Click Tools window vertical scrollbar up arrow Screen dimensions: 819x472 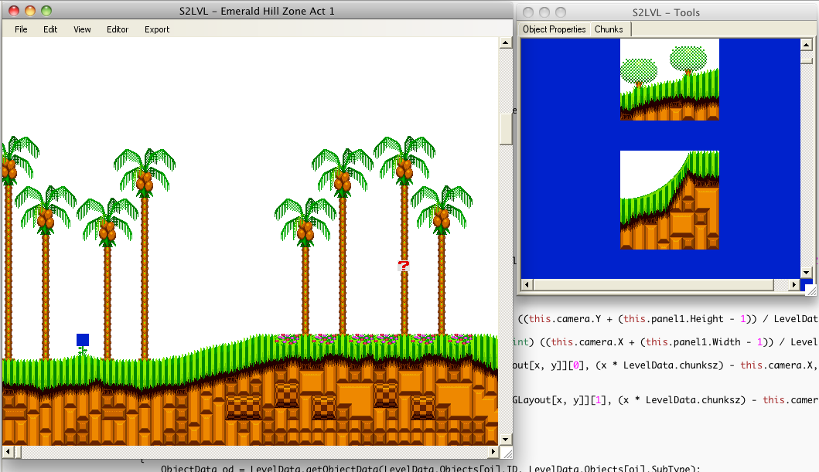pos(807,45)
